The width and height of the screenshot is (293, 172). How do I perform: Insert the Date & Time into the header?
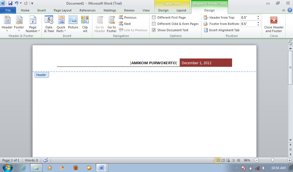click(49, 24)
